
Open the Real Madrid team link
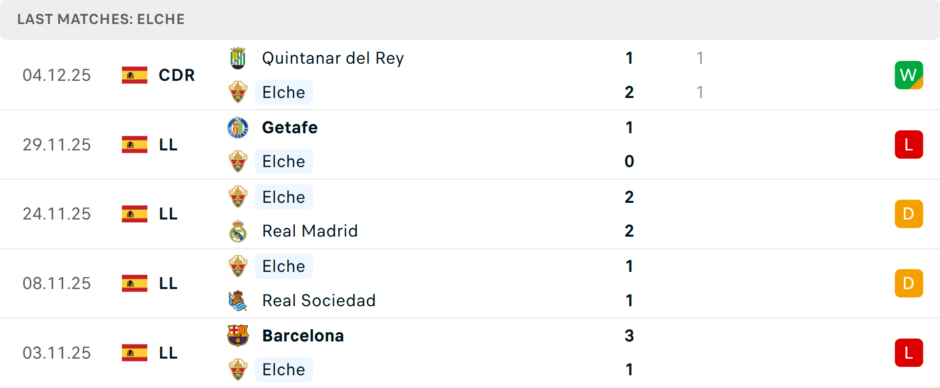coord(310,231)
